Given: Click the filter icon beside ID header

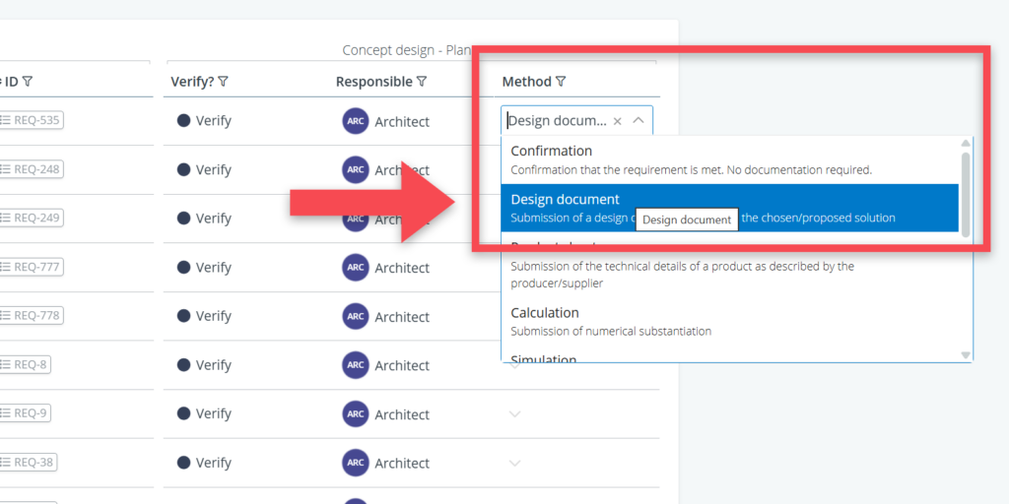Looking at the screenshot, I should point(28,82).
